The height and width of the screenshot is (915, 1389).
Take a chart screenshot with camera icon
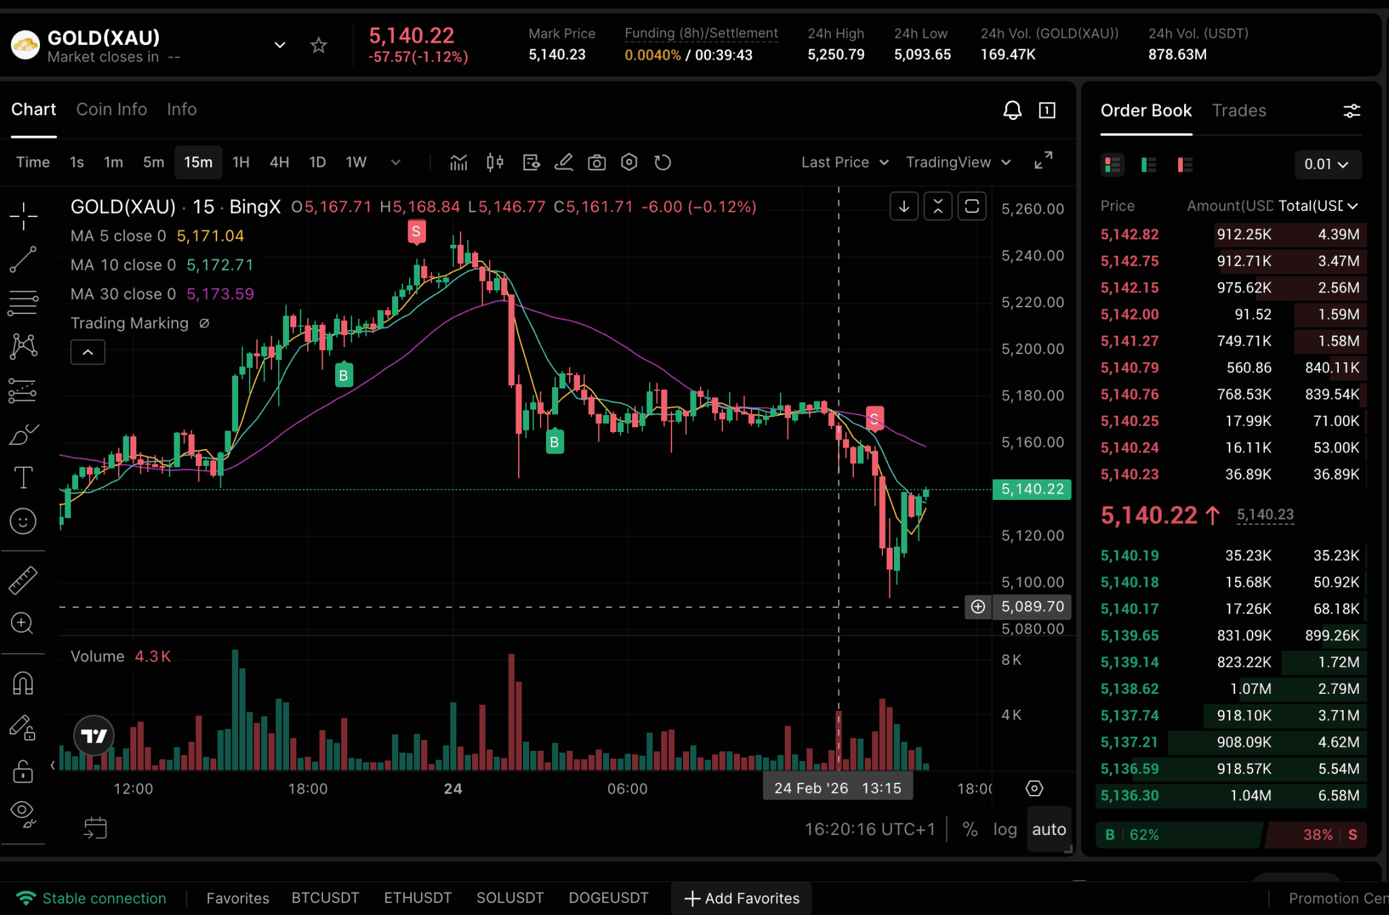(x=596, y=162)
